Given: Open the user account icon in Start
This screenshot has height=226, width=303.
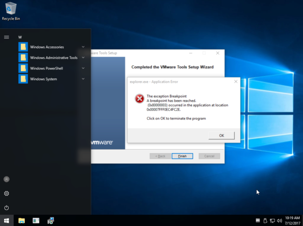Looking at the screenshot, I should [6, 179].
